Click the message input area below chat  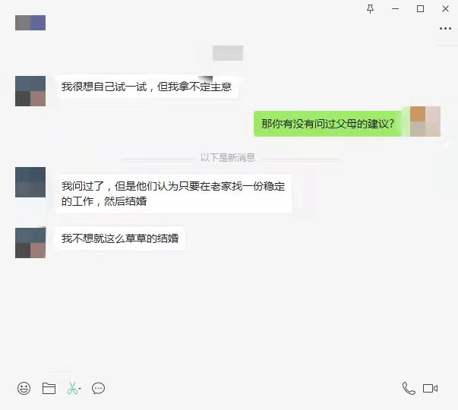tap(229, 405)
